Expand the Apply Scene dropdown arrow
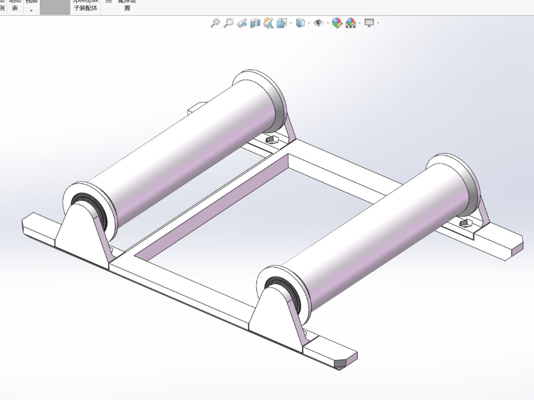Image resolution: width=534 pixels, height=400 pixels. click(x=360, y=23)
